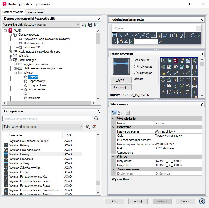Screen dimensions: 209x208
Task: Click Arc Length icon in toolbar preview
Action: [126, 35]
